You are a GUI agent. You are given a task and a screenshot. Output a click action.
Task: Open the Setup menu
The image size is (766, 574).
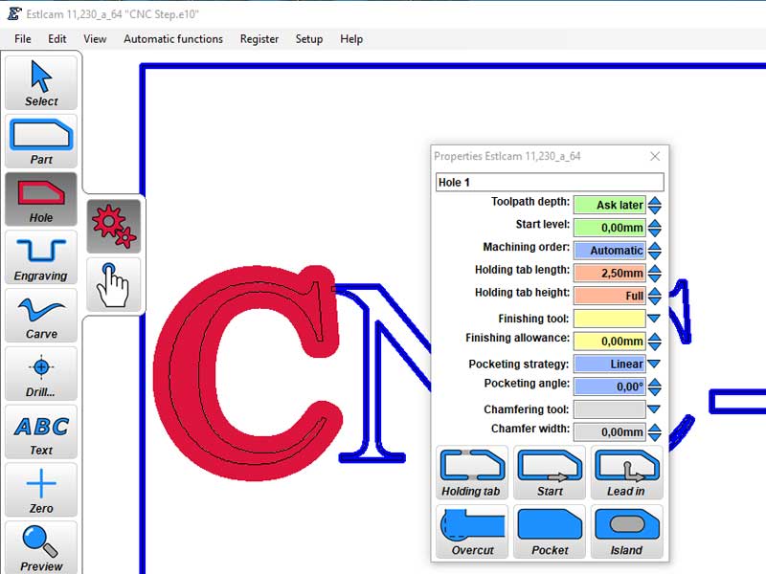tap(308, 39)
